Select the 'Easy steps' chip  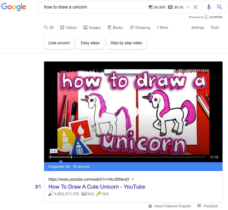pyautogui.click(x=90, y=43)
